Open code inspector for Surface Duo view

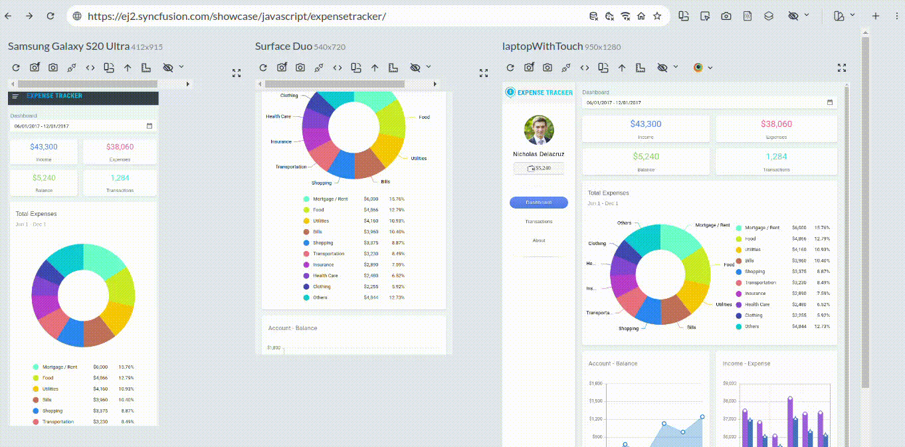point(338,68)
